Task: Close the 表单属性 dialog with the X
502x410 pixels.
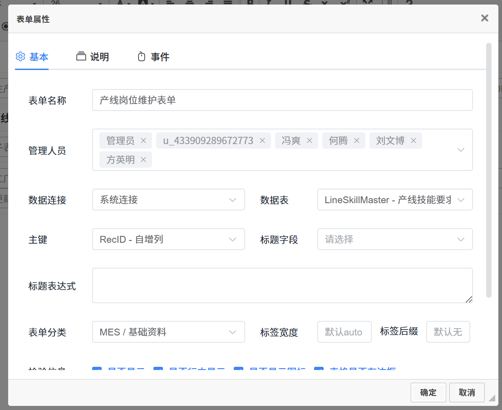Action: click(x=485, y=18)
